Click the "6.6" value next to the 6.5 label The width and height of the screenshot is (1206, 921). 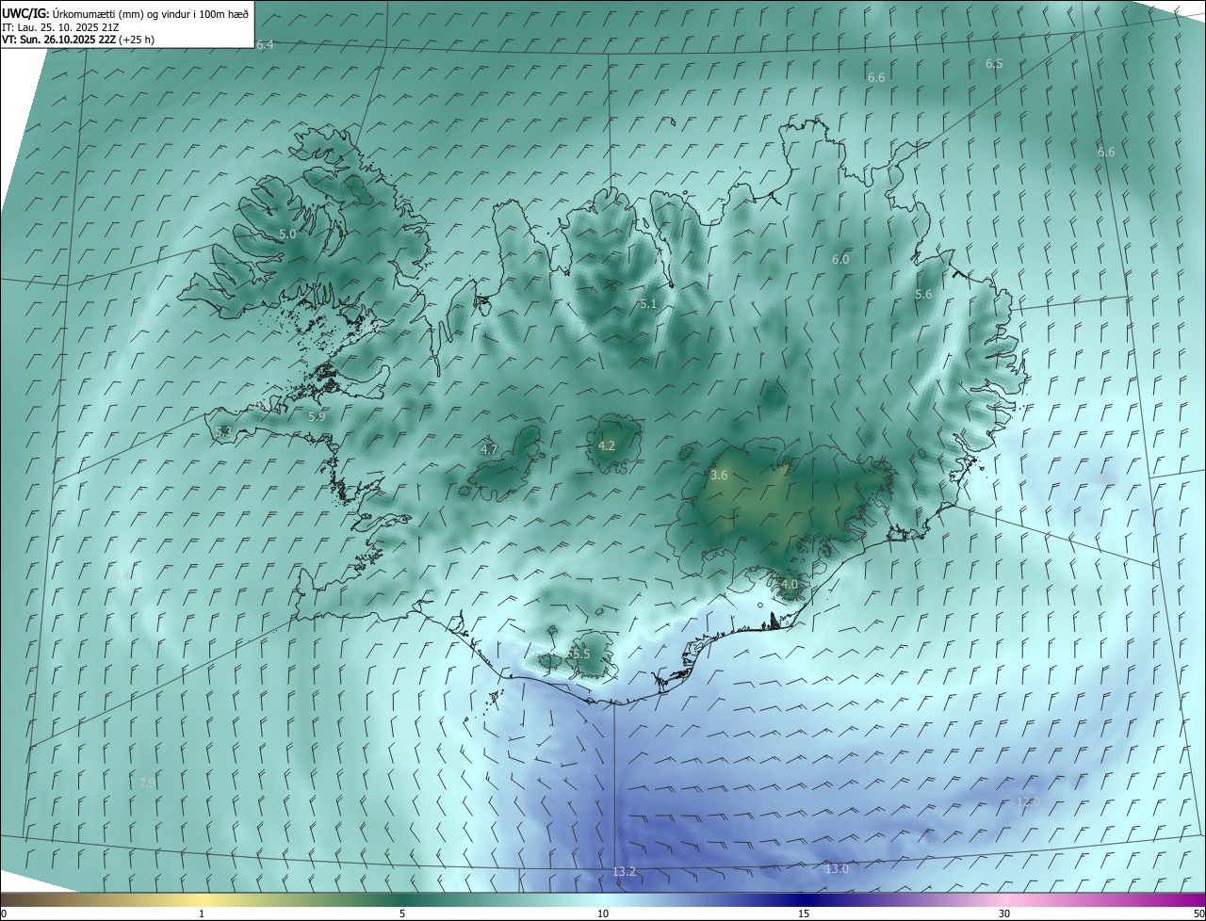point(876,77)
